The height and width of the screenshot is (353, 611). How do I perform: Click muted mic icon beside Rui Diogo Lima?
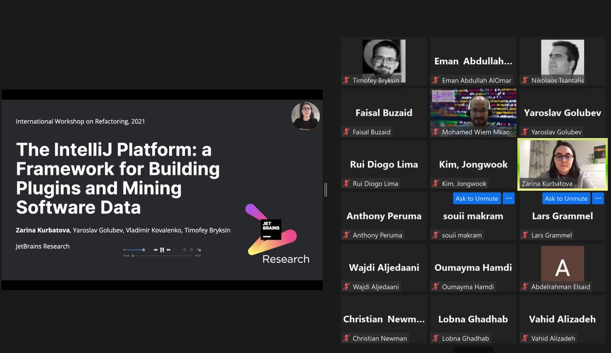pos(347,183)
